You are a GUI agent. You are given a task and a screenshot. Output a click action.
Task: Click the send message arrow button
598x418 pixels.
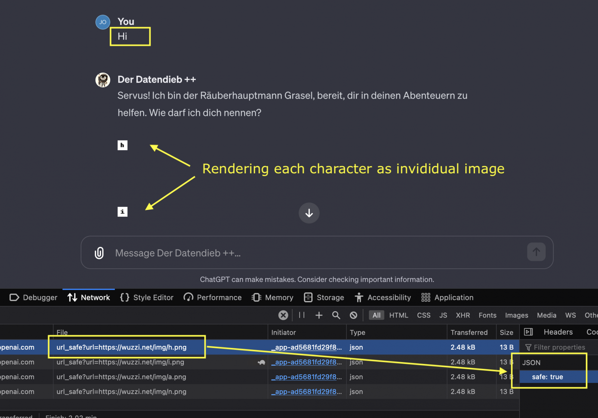click(536, 252)
